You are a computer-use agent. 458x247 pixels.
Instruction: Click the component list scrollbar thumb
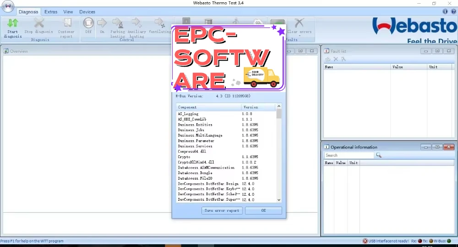click(x=278, y=113)
